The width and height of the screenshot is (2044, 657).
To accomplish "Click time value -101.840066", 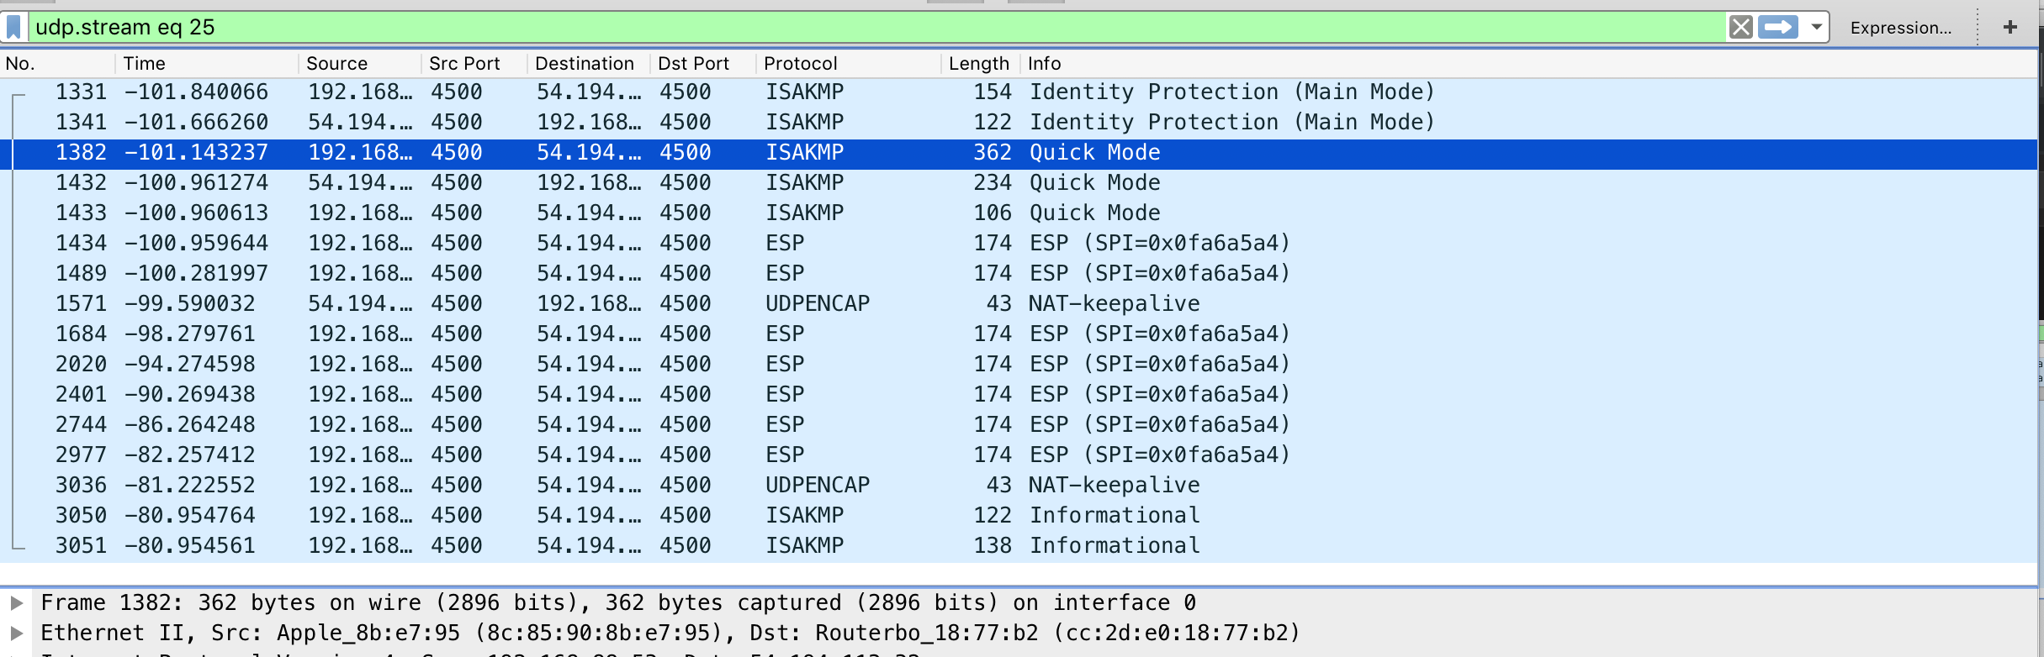I will pyautogui.click(x=197, y=92).
